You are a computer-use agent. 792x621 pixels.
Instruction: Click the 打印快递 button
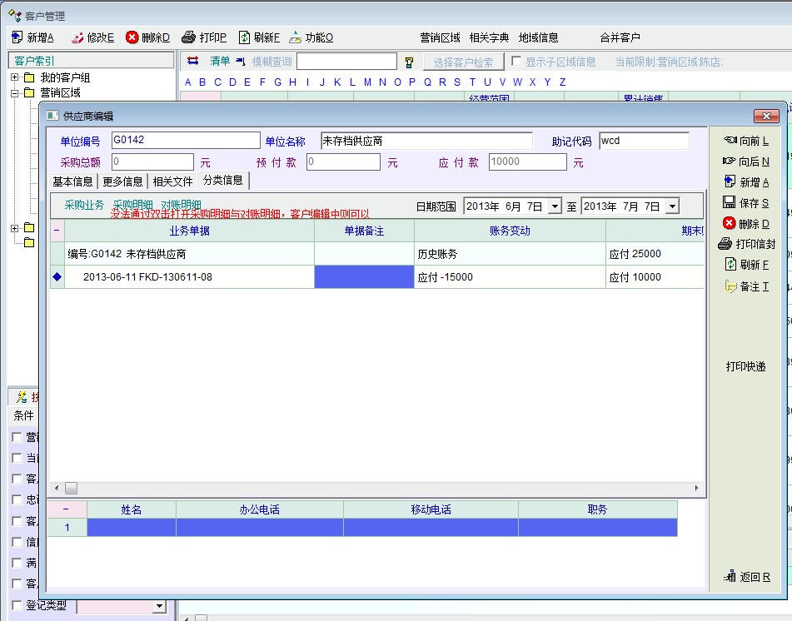(745, 367)
